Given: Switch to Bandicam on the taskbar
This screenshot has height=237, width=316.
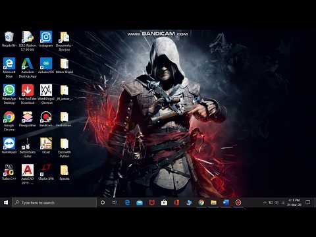Looking at the screenshot, I should pos(238,203).
